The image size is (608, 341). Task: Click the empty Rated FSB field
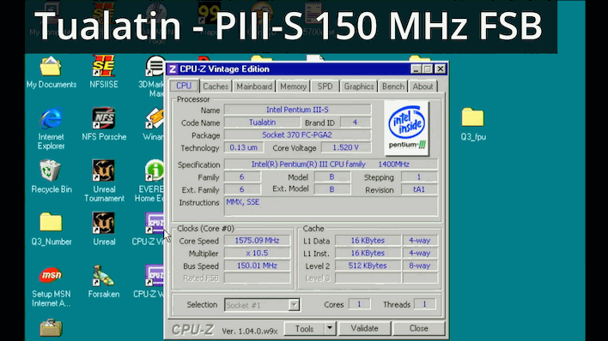[x=257, y=278]
